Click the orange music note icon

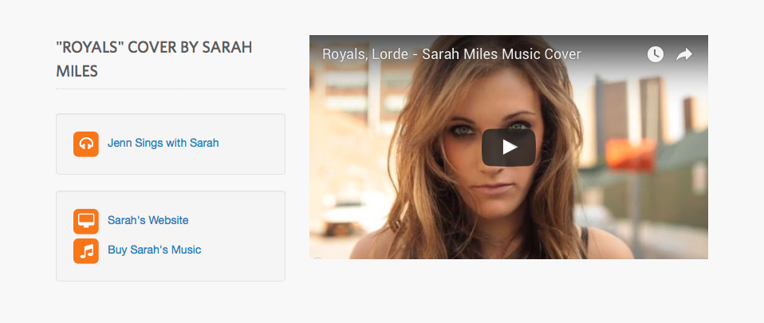point(86,251)
